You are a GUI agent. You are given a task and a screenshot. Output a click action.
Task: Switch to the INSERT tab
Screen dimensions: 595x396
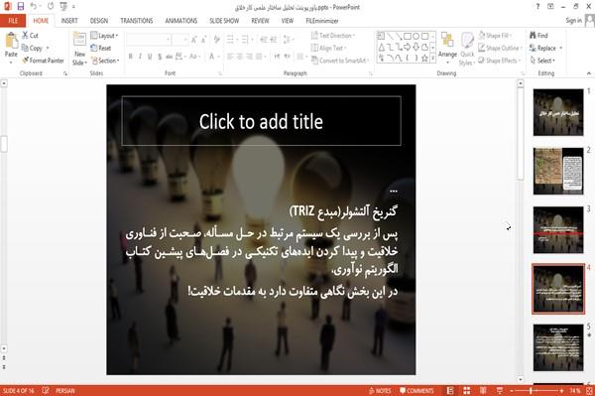point(69,21)
